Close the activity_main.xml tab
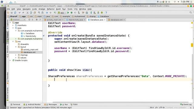Viewport: 194px width, 109px height. pos(63,20)
